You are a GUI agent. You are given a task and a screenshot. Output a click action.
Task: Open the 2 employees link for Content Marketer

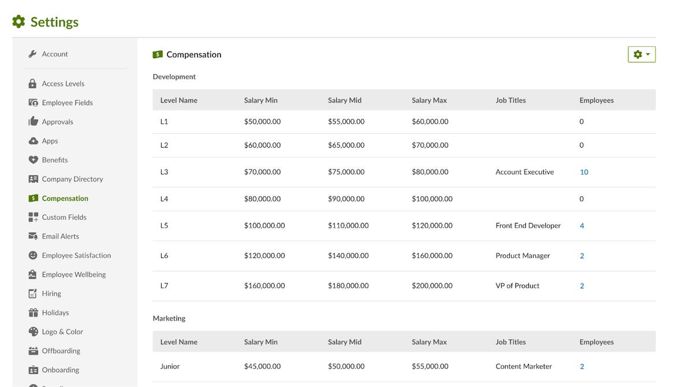point(582,366)
